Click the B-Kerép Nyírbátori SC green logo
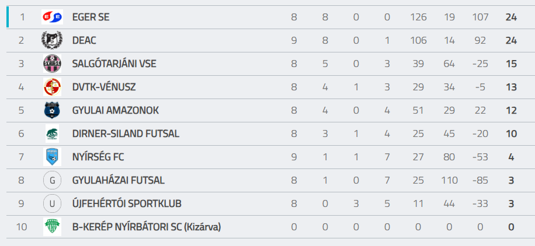 pyautogui.click(x=52, y=227)
